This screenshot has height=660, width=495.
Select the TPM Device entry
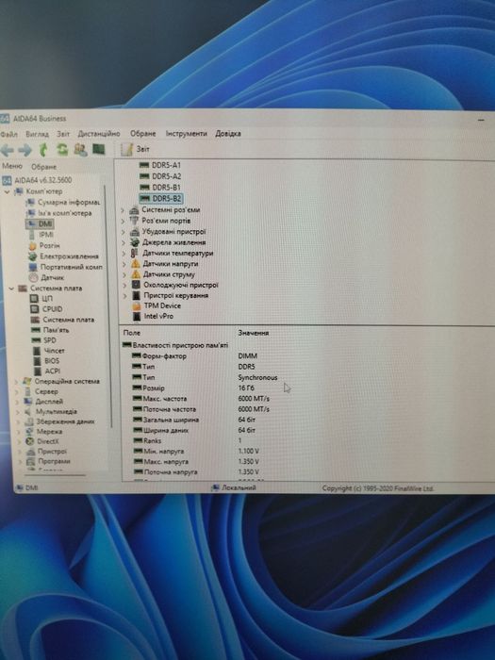tap(157, 306)
